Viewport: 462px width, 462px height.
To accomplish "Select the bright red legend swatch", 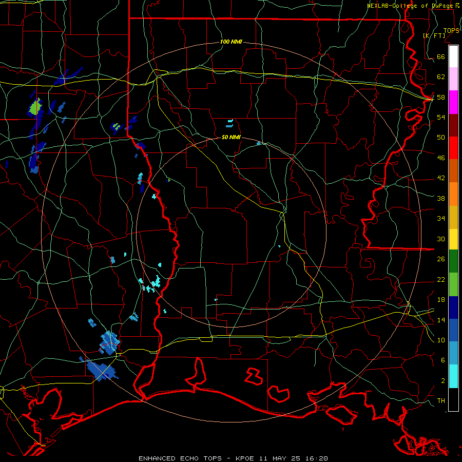I will (453, 148).
